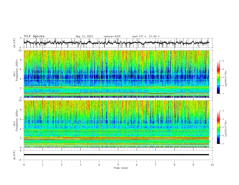Click the ch.1 spectrogram panel
Viewport: 239px width, 185px height.
116,74
